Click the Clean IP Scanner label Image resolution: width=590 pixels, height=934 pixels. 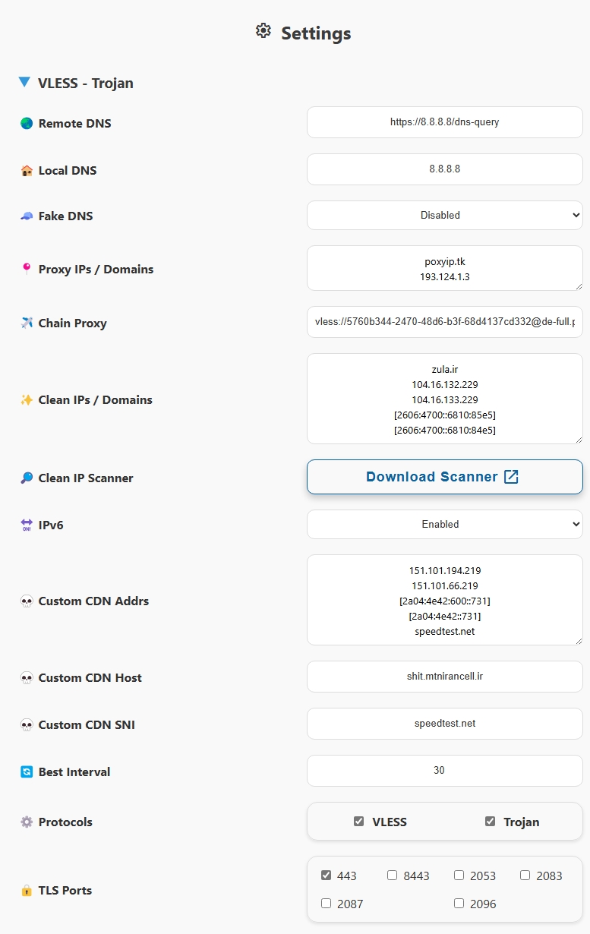coord(86,478)
